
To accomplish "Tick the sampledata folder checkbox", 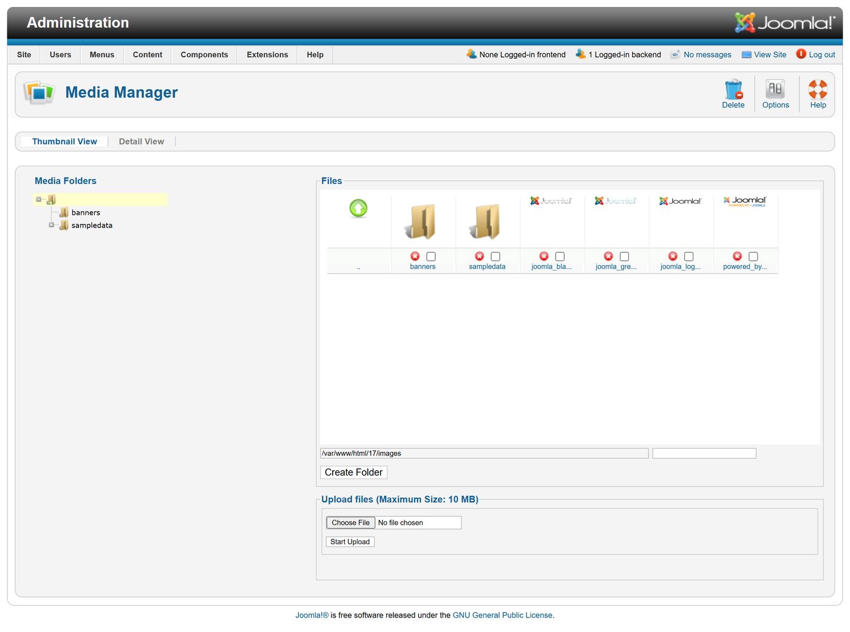I will (x=495, y=257).
